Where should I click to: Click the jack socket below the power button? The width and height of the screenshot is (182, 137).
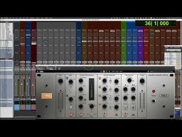click(x=154, y=101)
